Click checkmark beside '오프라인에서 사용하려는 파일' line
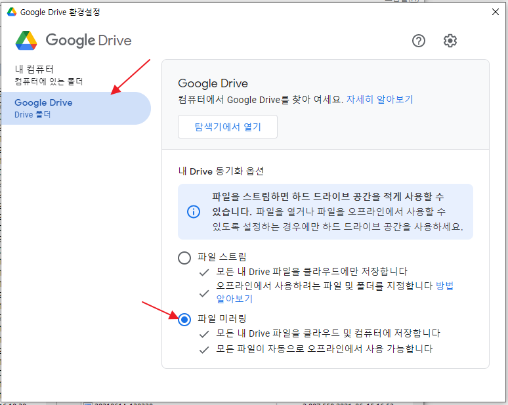Image resolution: width=508 pixels, height=405 pixels. (204, 292)
